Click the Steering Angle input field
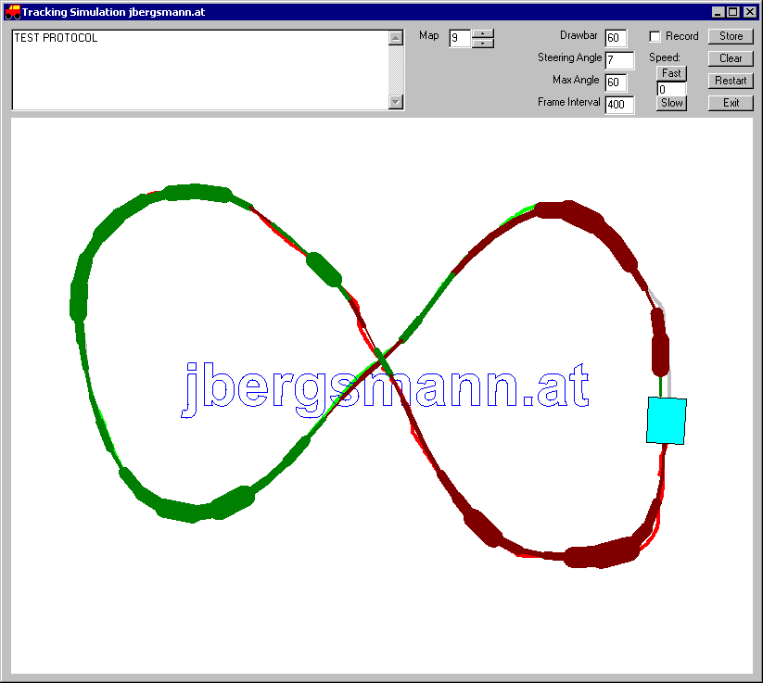Screen dimensions: 763x683 click(619, 60)
